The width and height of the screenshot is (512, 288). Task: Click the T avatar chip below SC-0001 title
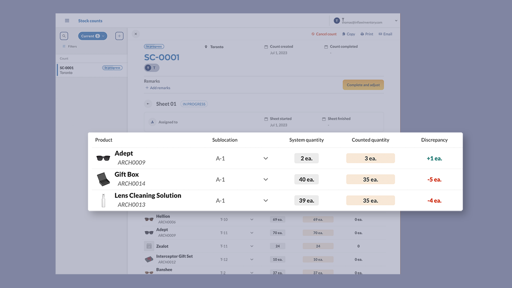pyautogui.click(x=151, y=67)
